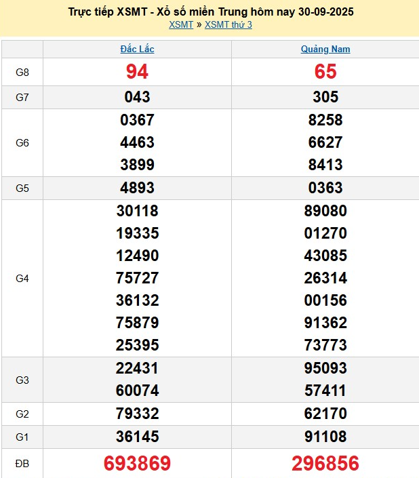The height and width of the screenshot is (478, 419).
Task: Click the Đắc Lắc special prize 693869
Action: click(x=137, y=464)
